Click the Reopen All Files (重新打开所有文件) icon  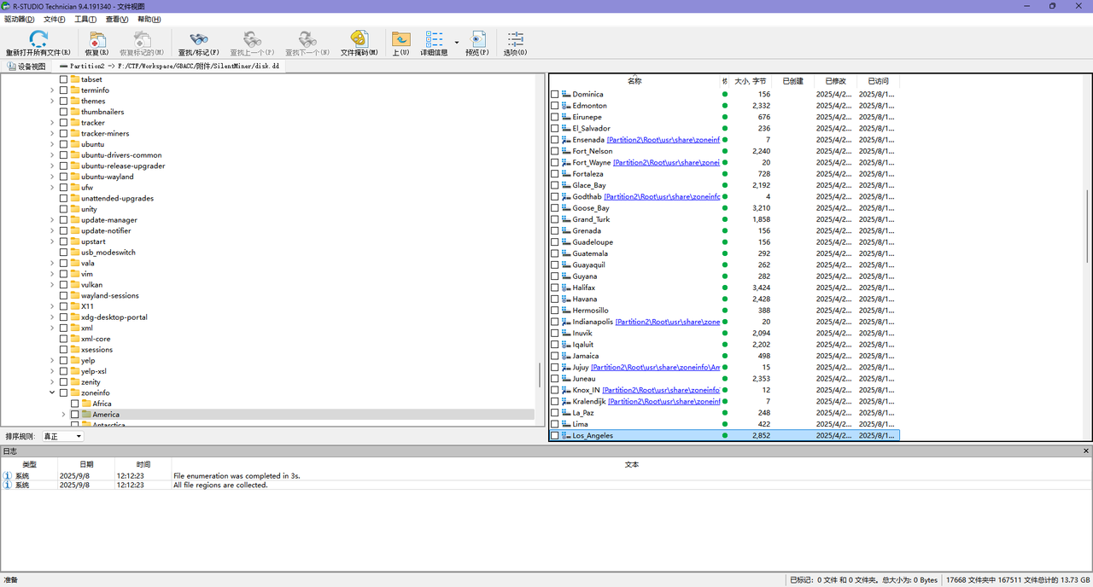(x=38, y=39)
